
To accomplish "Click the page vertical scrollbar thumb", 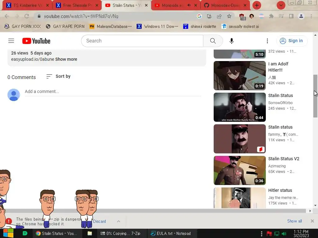I will pos(315,96).
